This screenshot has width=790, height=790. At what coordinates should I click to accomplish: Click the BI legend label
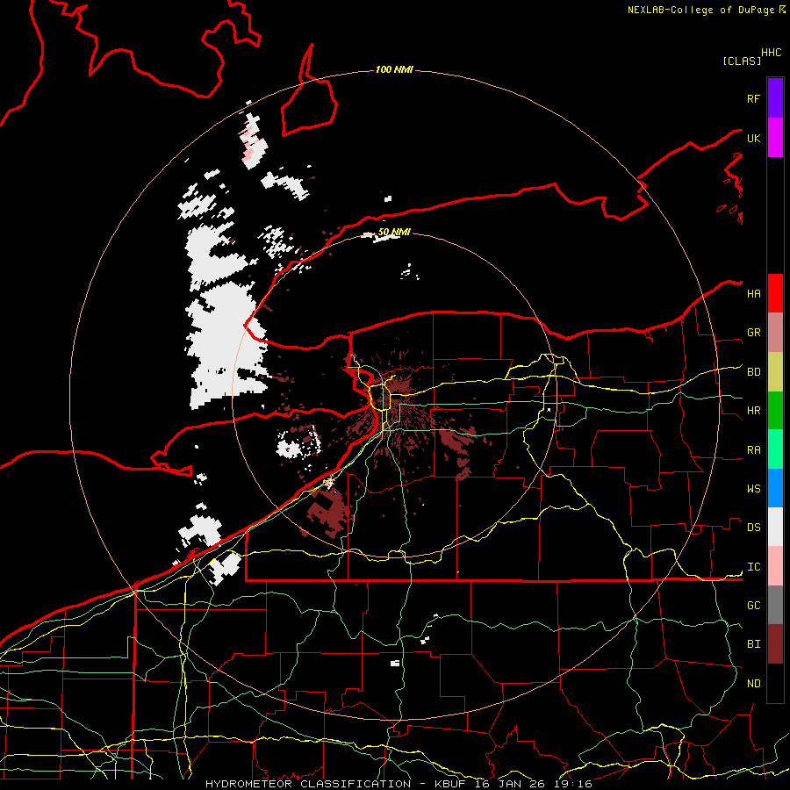coord(753,644)
